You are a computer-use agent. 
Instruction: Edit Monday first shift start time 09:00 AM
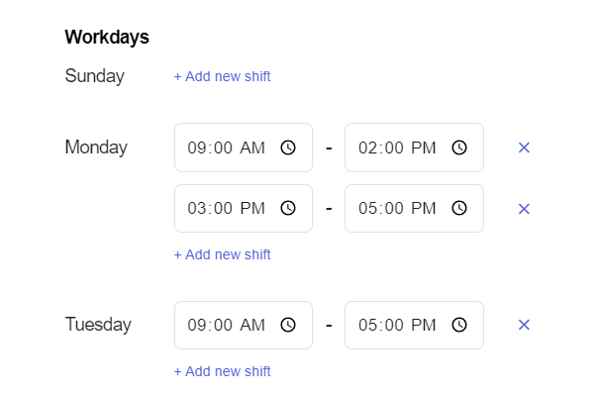coord(244,148)
